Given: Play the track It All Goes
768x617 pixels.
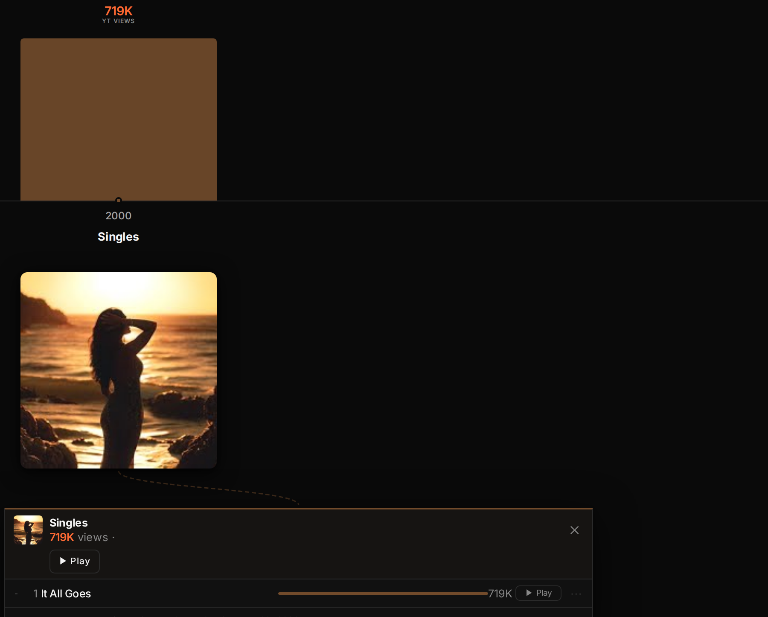Looking at the screenshot, I should (x=538, y=593).
